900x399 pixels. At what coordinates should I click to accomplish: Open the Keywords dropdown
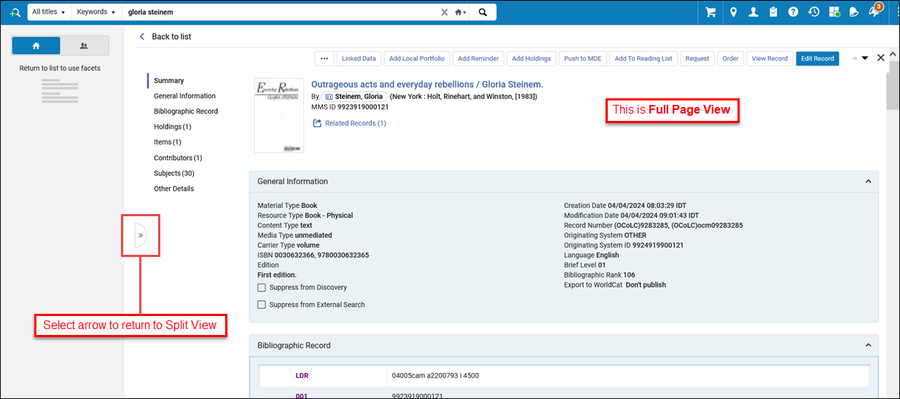pos(96,12)
